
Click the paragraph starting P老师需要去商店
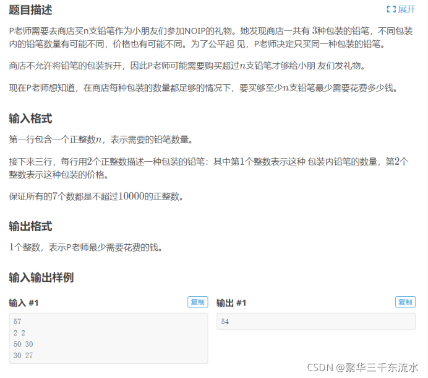pyautogui.click(x=211, y=37)
